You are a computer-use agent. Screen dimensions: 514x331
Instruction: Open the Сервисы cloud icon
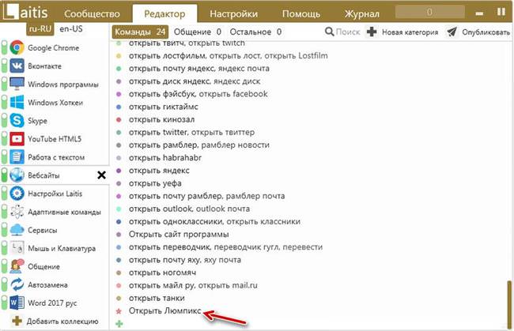pos(17,230)
